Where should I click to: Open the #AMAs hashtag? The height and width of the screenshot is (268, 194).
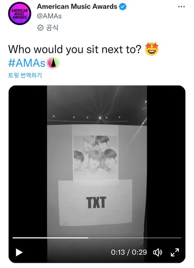pyautogui.click(x=27, y=63)
